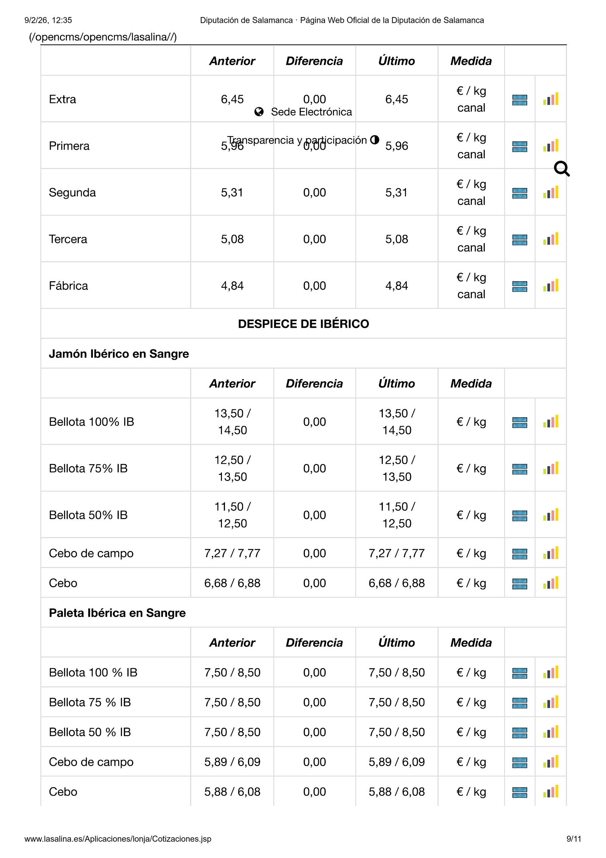The width and height of the screenshot is (606, 858).
Task: Open the table icon for Segunda row
Action: [519, 193]
